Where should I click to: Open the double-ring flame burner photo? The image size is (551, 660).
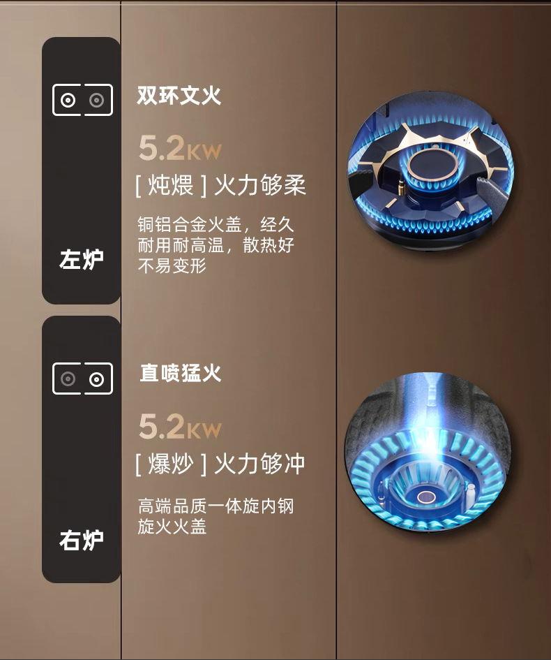[x=430, y=170]
